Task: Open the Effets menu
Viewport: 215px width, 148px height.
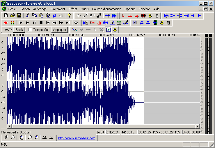Action: tap(73, 9)
